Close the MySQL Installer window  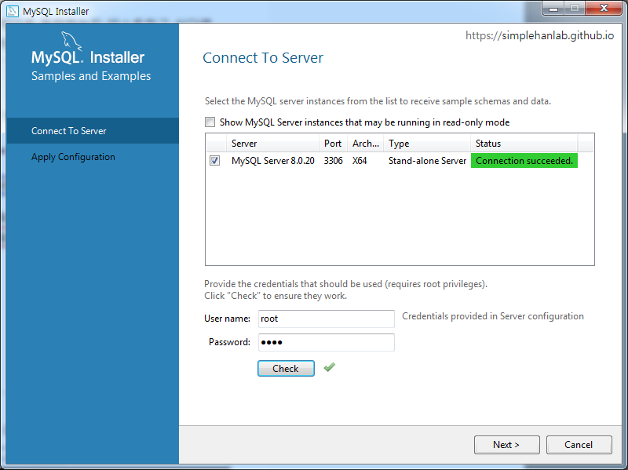pos(604,9)
